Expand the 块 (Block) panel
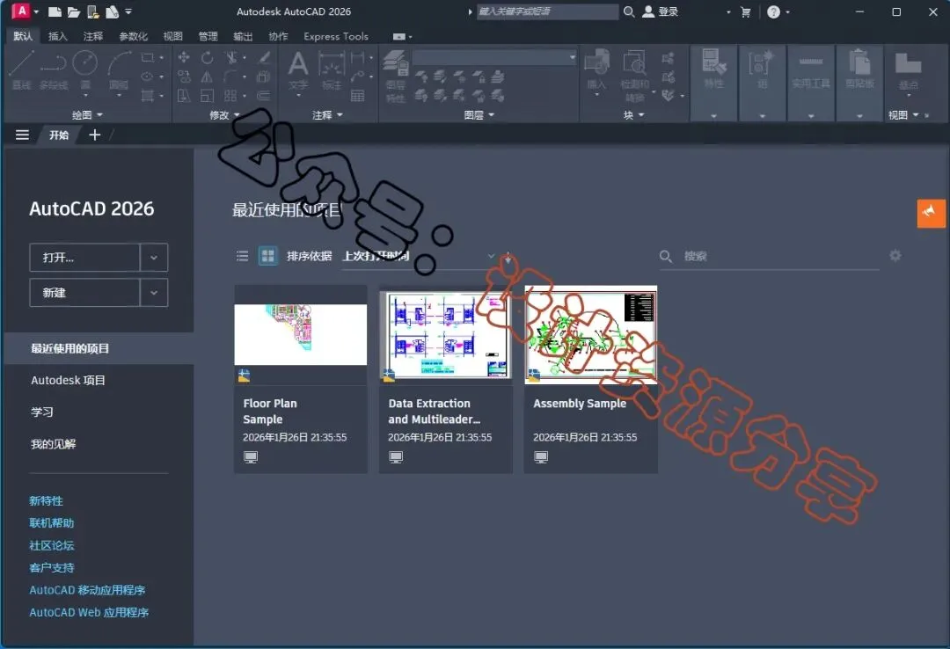The width and height of the screenshot is (950, 649). click(633, 114)
